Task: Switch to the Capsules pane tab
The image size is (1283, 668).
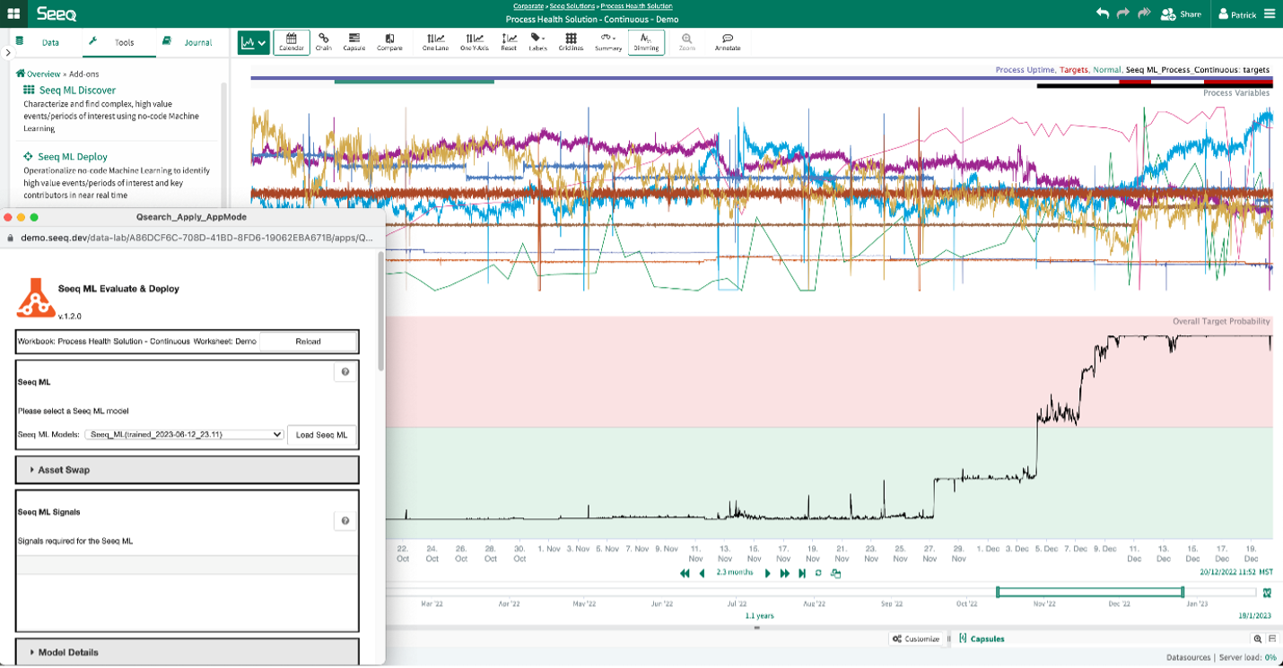Action: pyautogui.click(x=982, y=638)
